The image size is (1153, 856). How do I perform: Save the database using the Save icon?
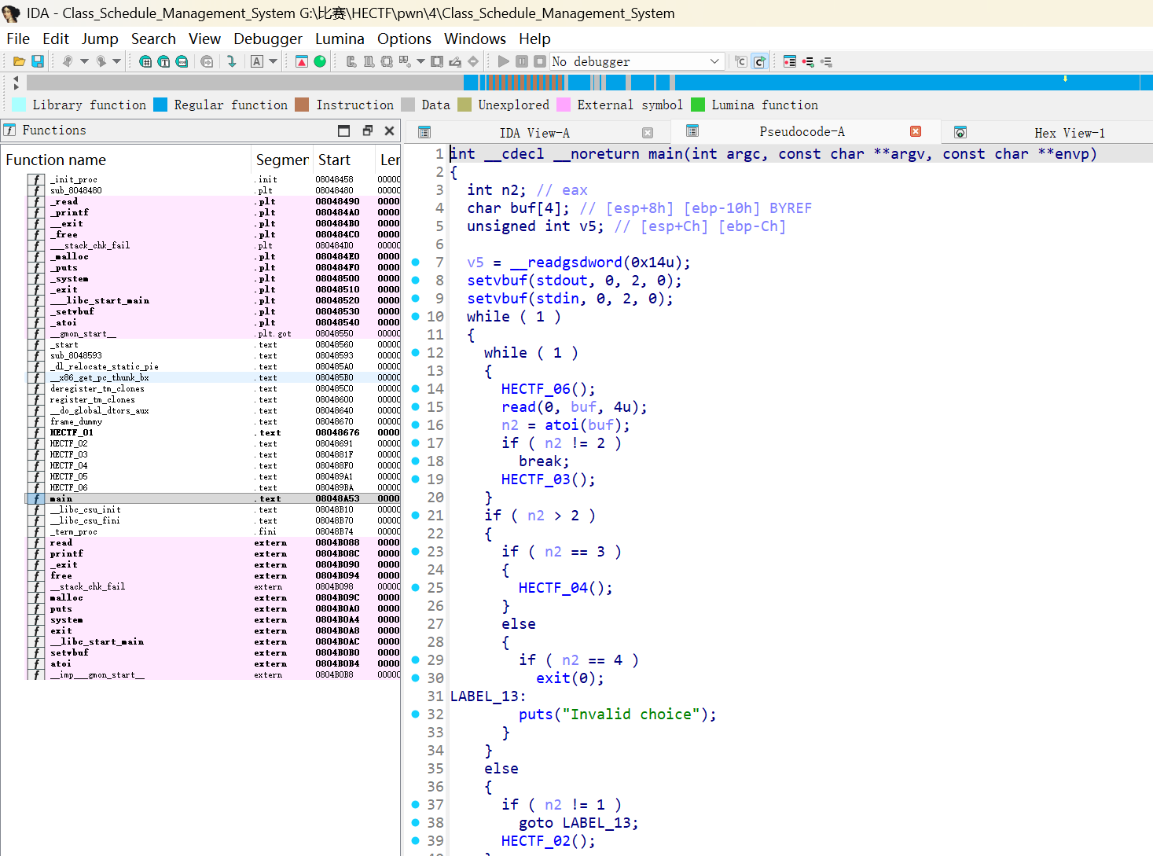pos(36,61)
